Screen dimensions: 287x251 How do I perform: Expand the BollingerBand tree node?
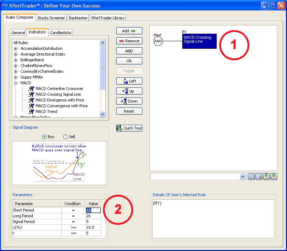point(16,60)
